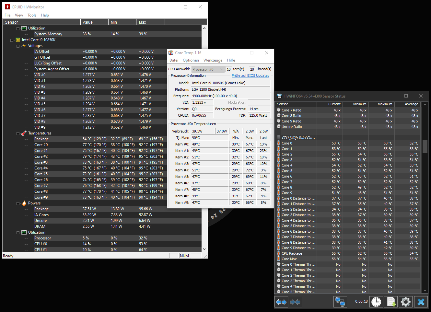Screen dimensions: 431x312
Task: Click Powers flame icon in HWMonitor
Action: tap(24, 203)
